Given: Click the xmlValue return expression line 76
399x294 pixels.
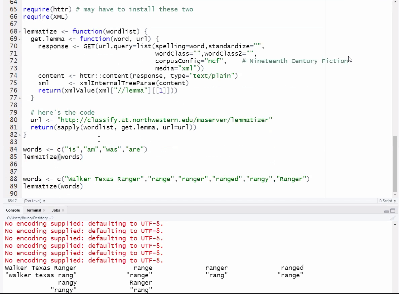Looking at the screenshot, I should pyautogui.click(x=108, y=91).
